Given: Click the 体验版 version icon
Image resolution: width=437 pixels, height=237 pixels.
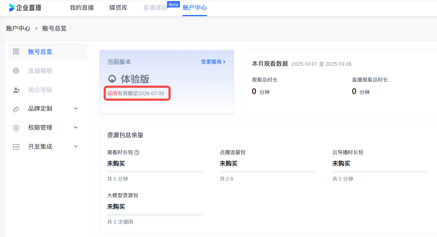Looking at the screenshot, I should 112,79.
